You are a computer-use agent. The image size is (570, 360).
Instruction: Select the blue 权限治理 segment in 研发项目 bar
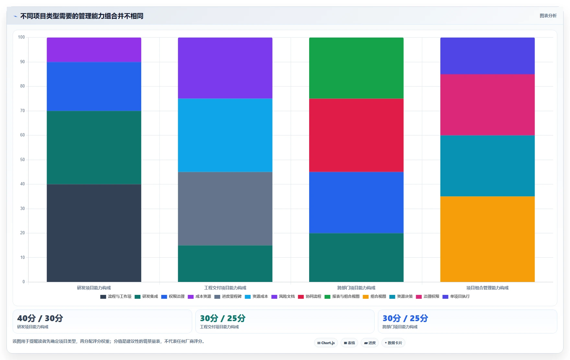click(x=94, y=87)
